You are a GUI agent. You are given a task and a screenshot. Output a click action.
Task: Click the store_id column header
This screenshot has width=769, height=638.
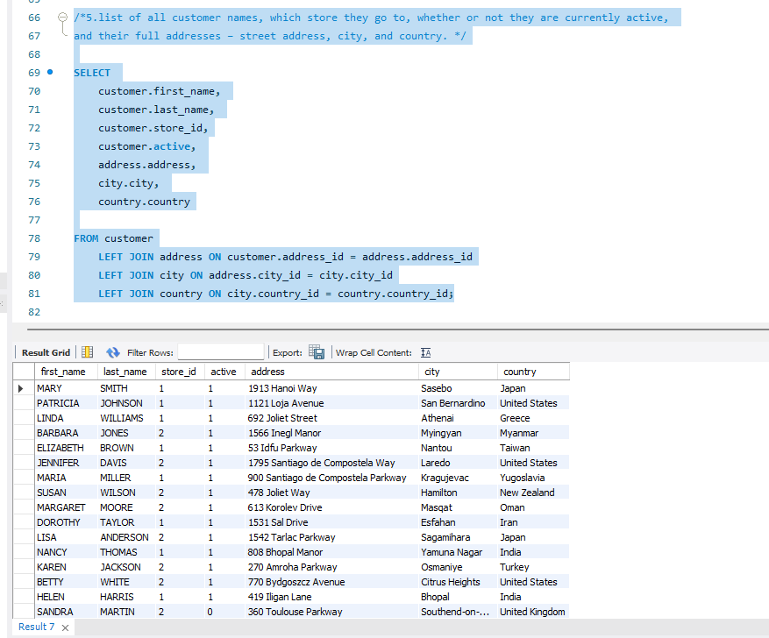pyautogui.click(x=178, y=371)
